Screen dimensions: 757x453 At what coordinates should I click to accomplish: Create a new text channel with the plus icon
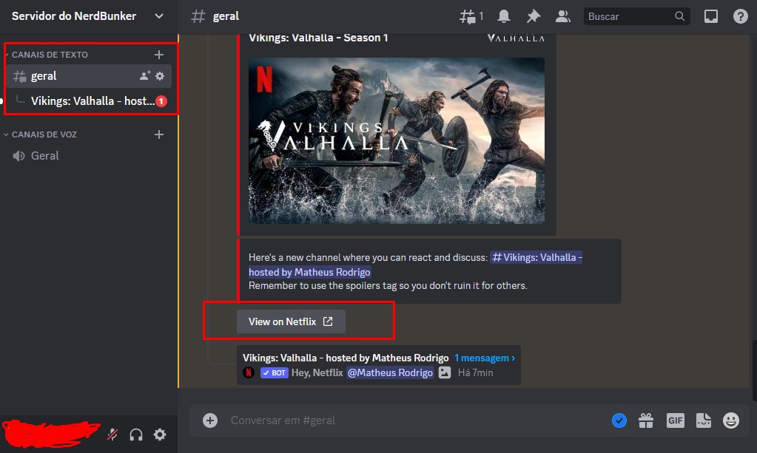159,54
